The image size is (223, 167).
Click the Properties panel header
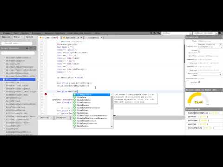204,37
